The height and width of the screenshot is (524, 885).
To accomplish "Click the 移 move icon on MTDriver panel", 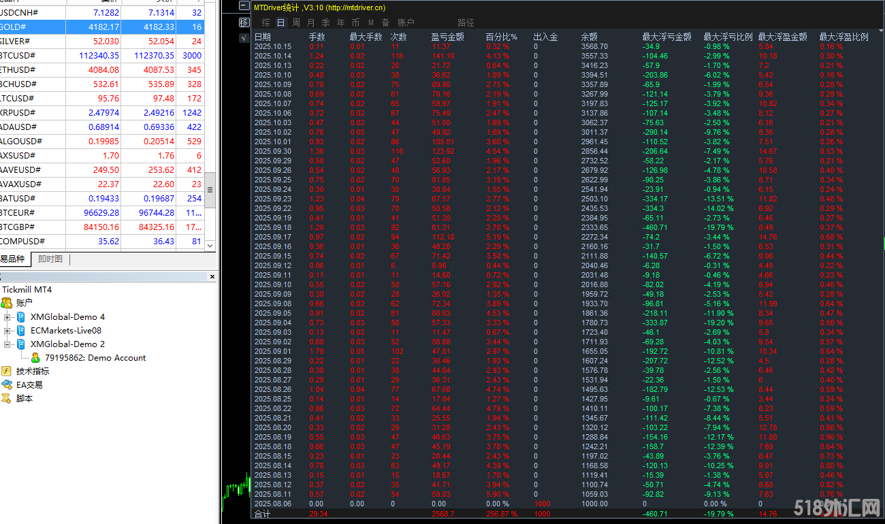I will (243, 21).
